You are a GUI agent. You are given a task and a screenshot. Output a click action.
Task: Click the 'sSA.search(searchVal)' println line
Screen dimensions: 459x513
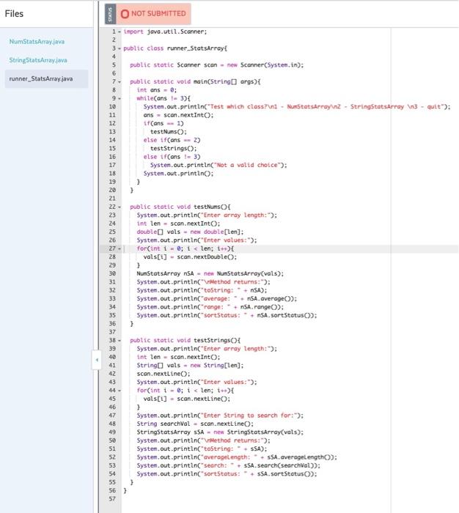(229, 465)
